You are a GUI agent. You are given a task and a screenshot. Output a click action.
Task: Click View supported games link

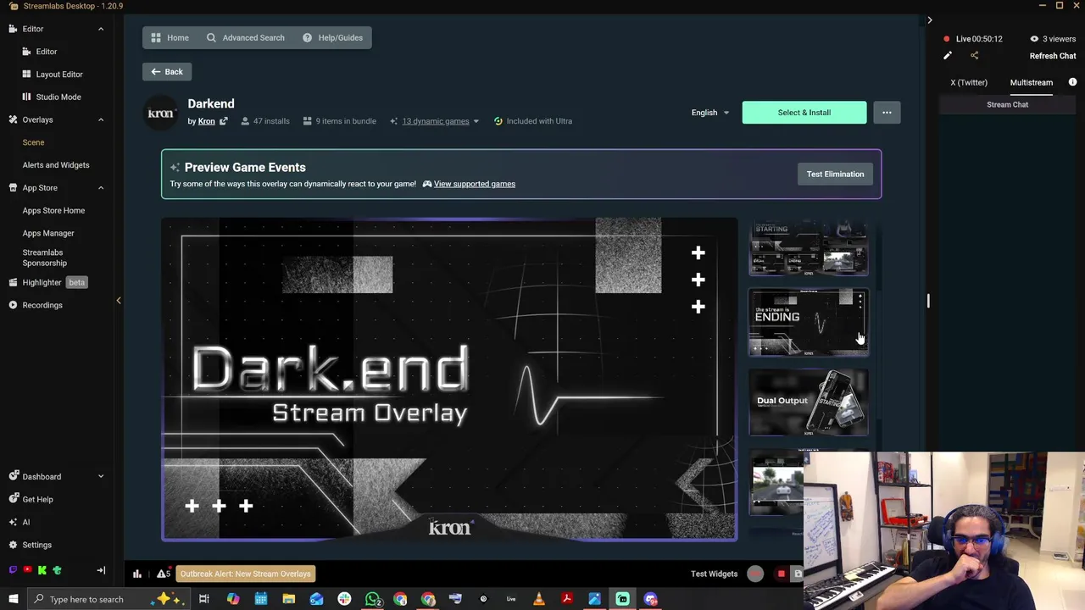pos(474,184)
